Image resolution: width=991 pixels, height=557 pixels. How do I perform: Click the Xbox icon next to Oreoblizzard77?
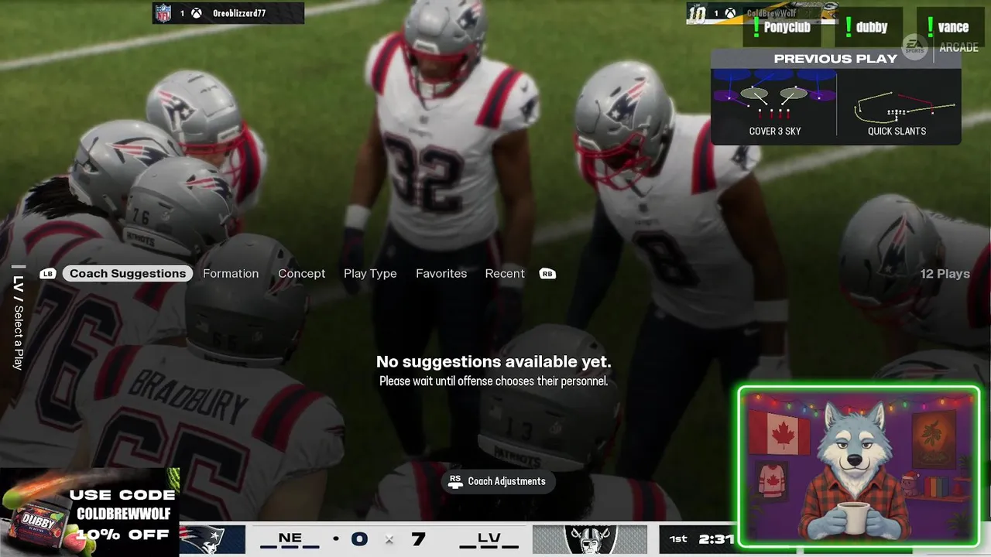[x=197, y=13]
